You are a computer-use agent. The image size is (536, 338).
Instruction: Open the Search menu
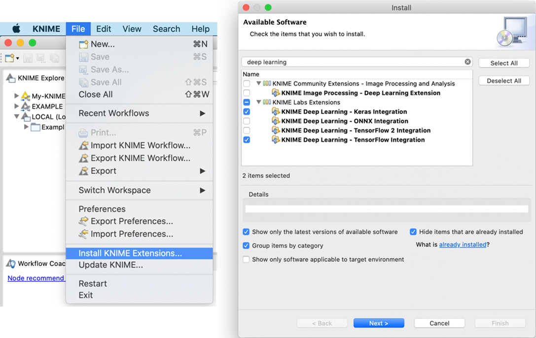(x=166, y=29)
